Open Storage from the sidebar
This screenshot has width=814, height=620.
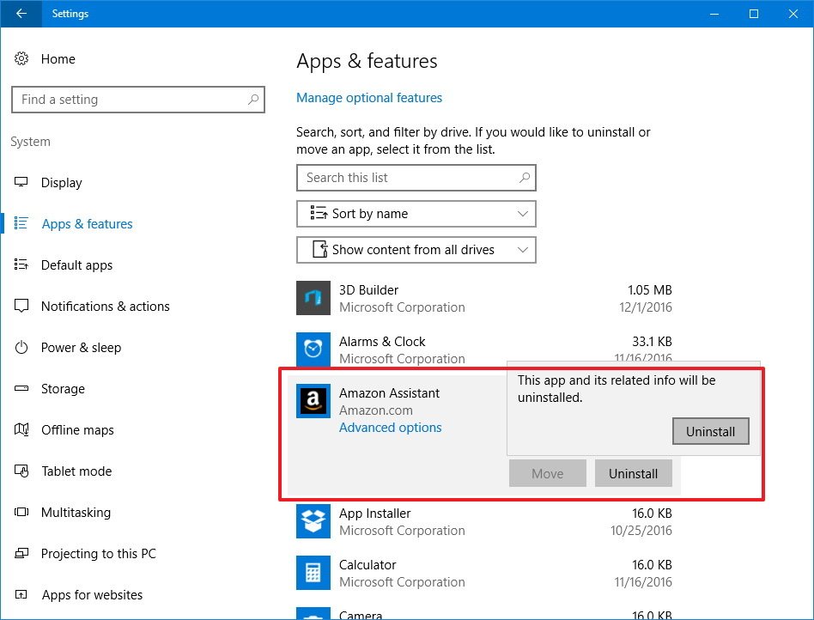(x=64, y=388)
